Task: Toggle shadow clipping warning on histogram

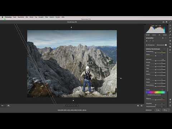Action: pyautogui.click(x=145, y=24)
